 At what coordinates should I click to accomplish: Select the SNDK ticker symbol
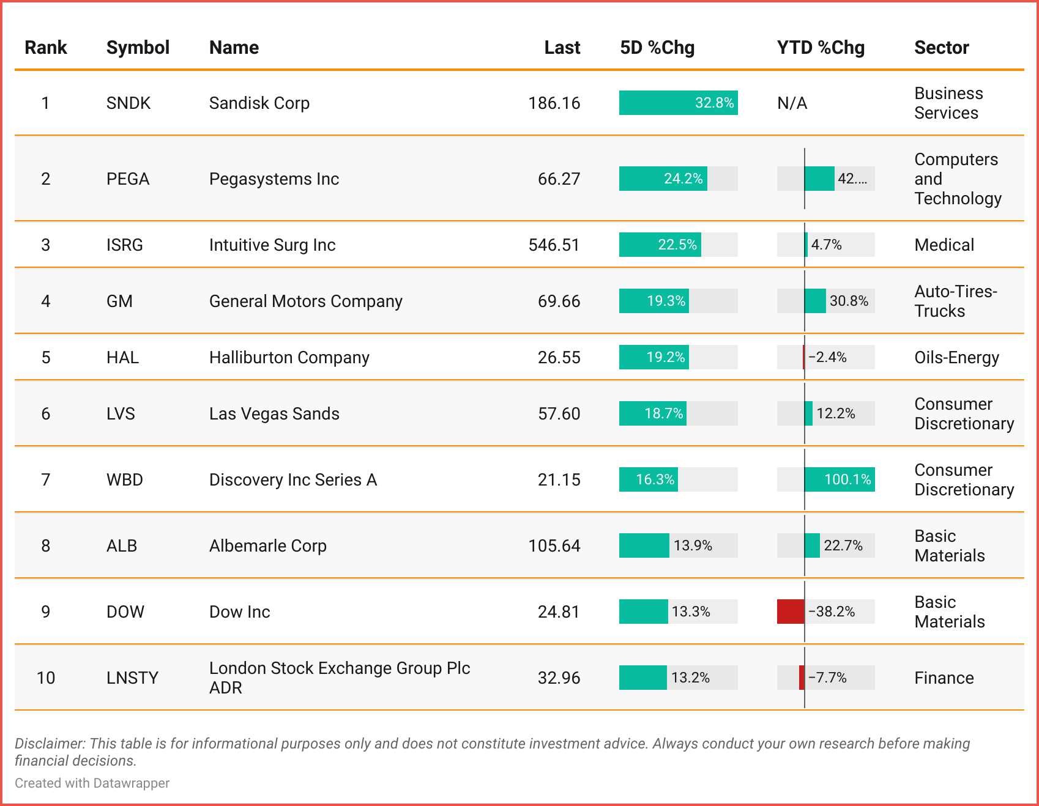click(128, 103)
